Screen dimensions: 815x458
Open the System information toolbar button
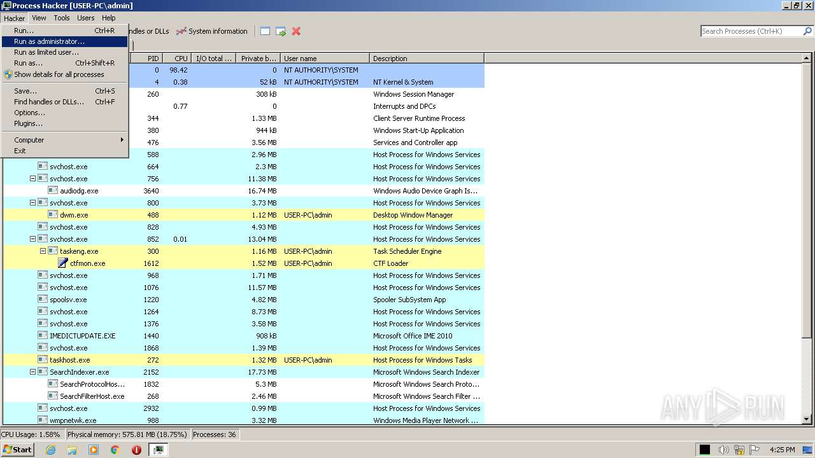(212, 31)
